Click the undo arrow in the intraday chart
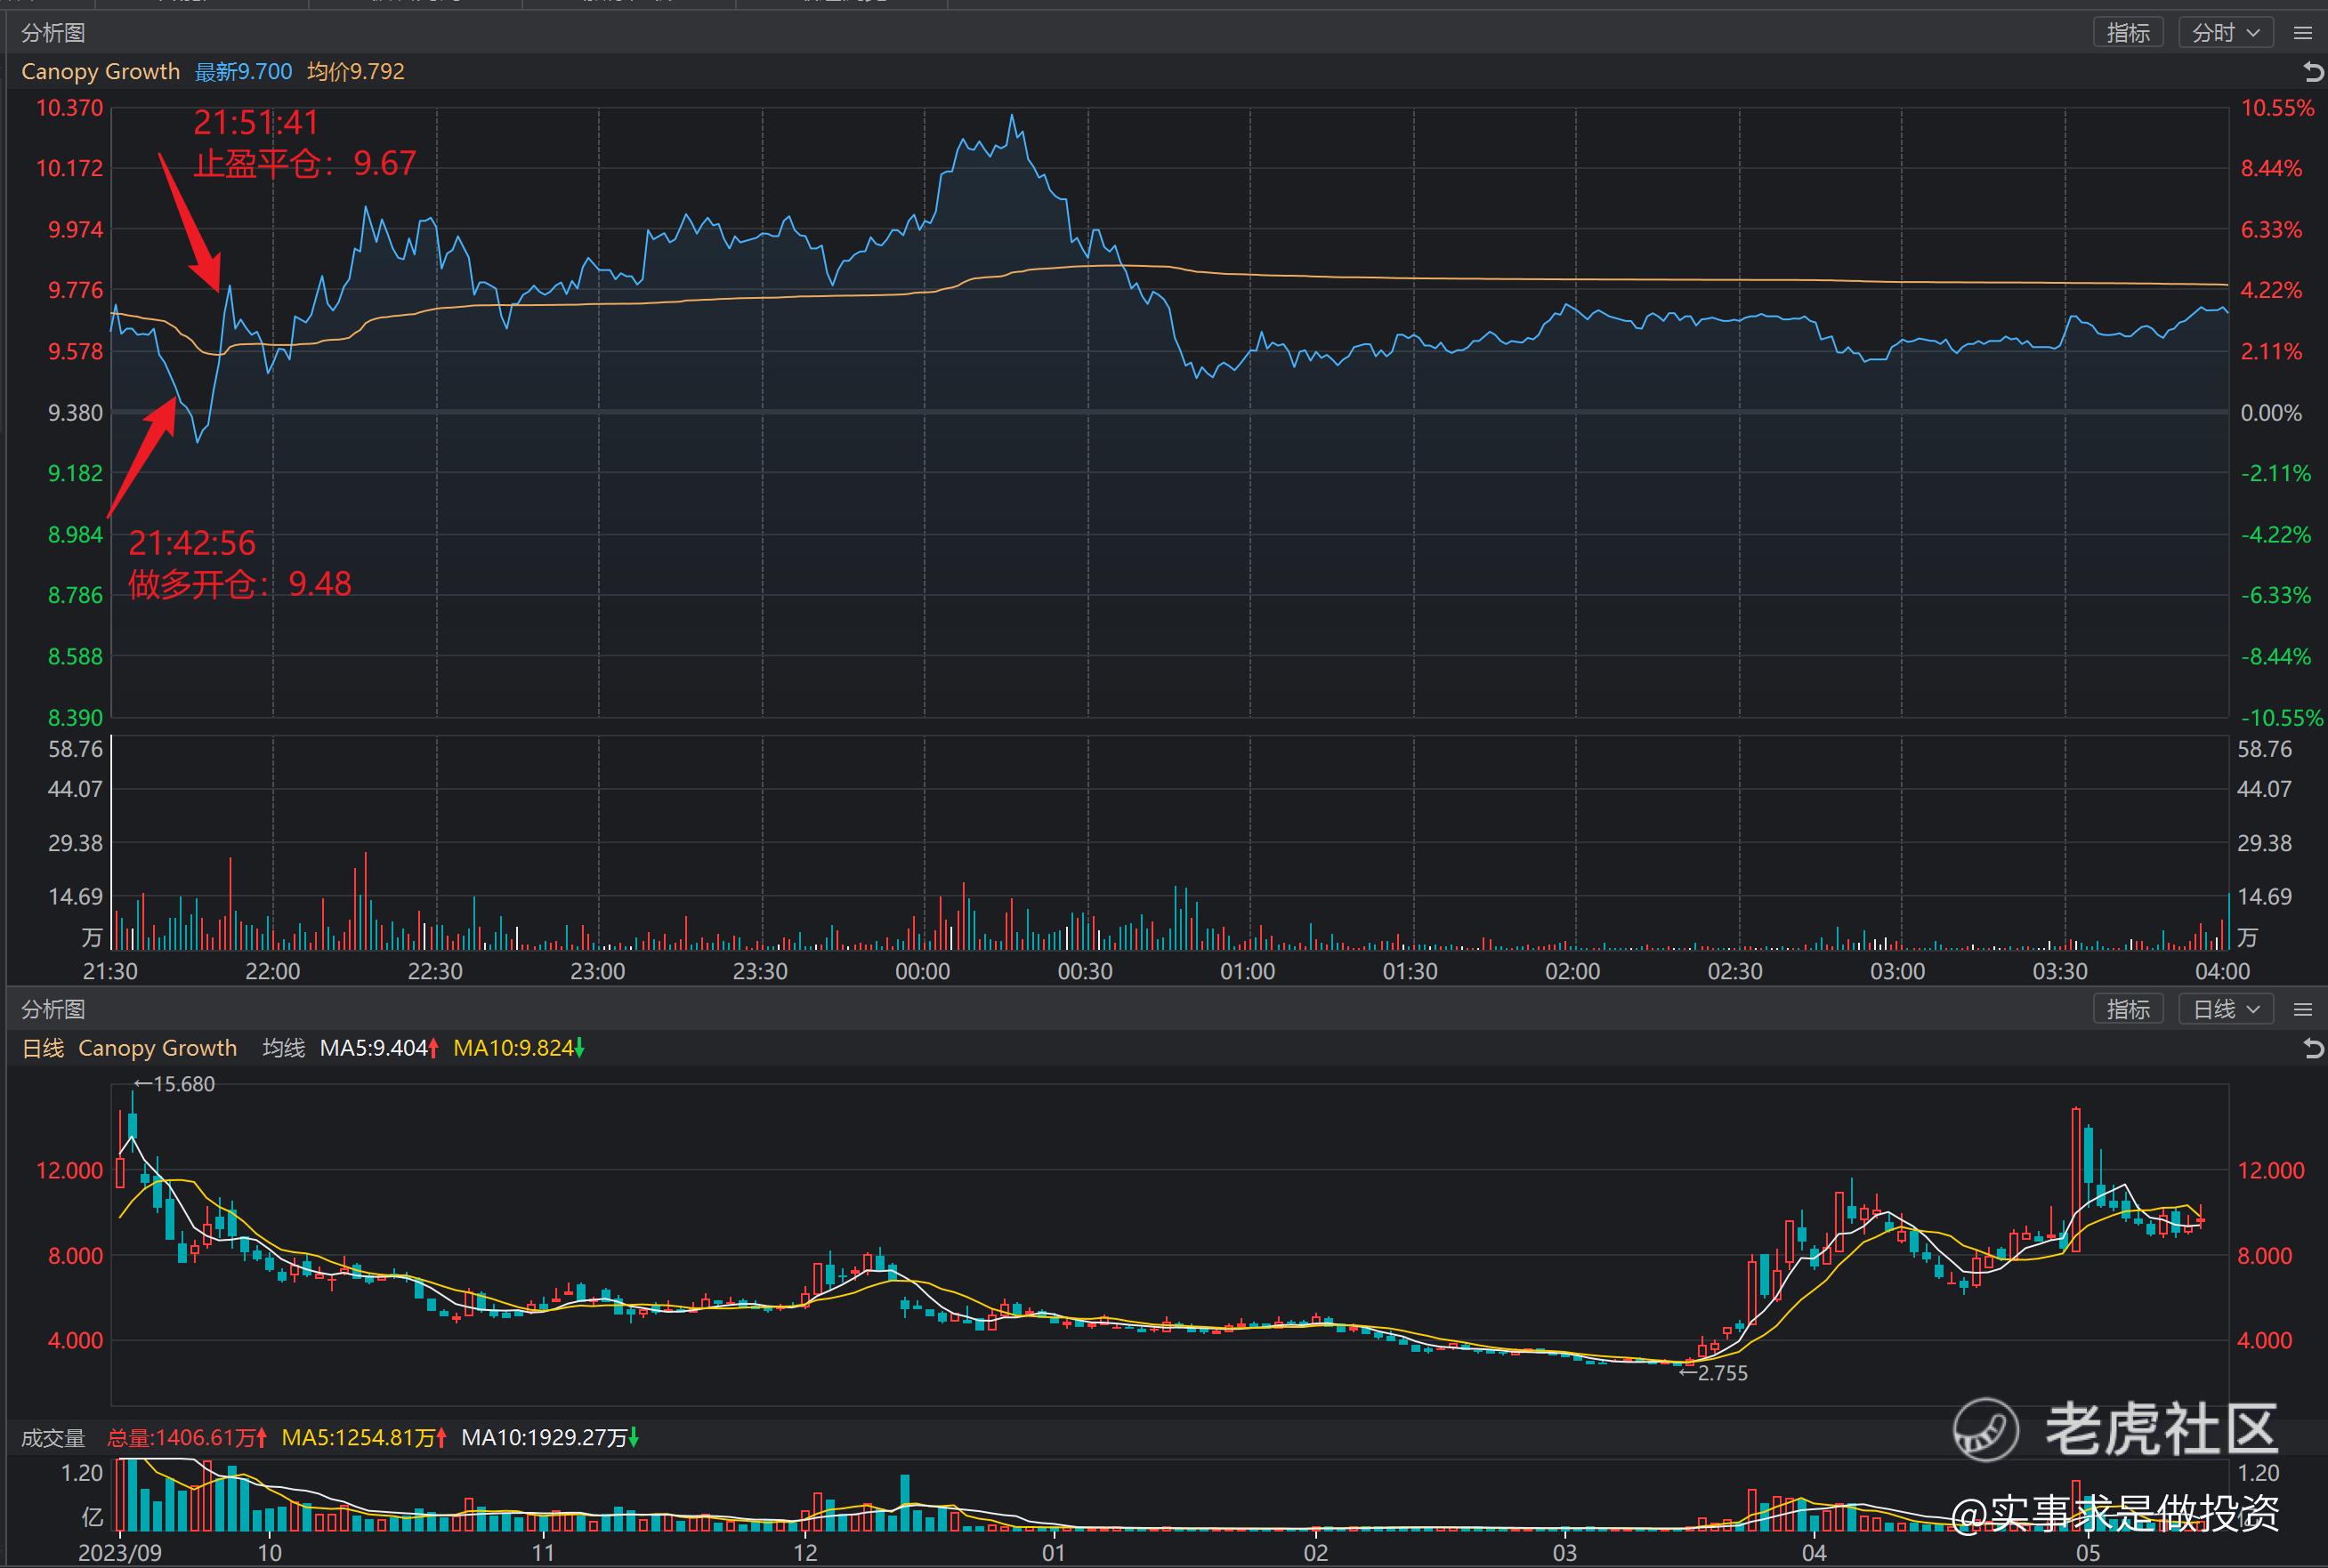Viewport: 2328px width, 1568px height. [x=2312, y=72]
